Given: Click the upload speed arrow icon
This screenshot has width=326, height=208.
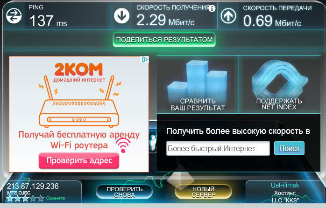Looking at the screenshot, I should (x=228, y=16).
